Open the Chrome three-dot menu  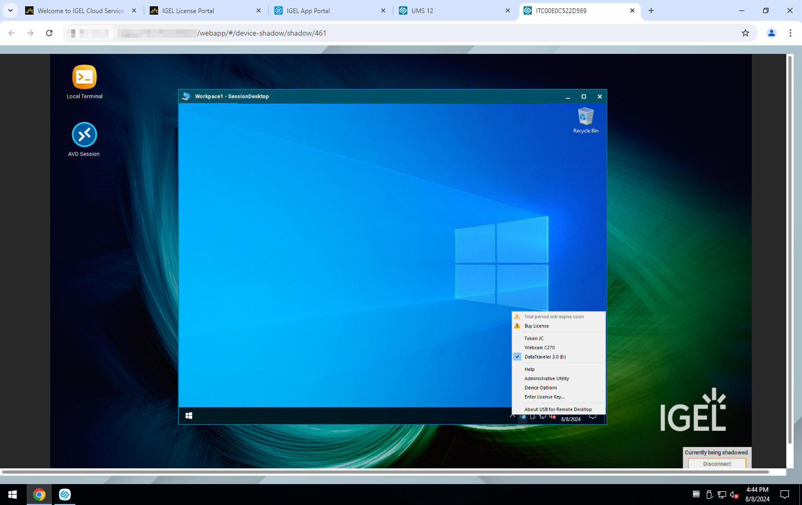click(790, 33)
